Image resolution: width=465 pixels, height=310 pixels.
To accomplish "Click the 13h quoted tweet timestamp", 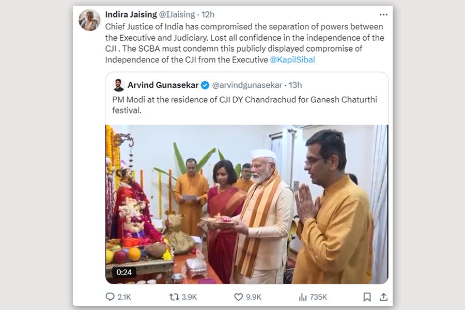I will 296,85.
